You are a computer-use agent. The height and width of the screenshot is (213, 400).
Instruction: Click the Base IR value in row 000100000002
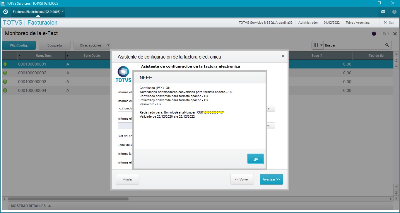coord(347,73)
